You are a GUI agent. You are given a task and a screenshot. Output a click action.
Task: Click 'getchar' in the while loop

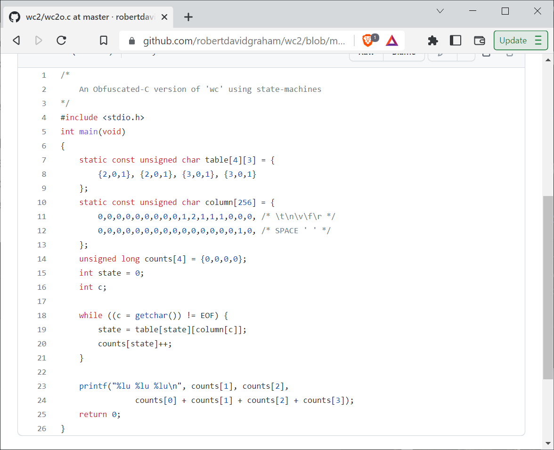(x=151, y=315)
